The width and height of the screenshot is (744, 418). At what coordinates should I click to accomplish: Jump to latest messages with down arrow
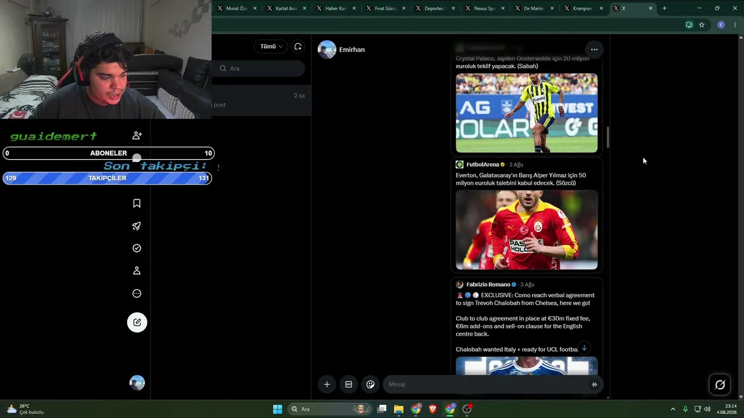pyautogui.click(x=584, y=348)
